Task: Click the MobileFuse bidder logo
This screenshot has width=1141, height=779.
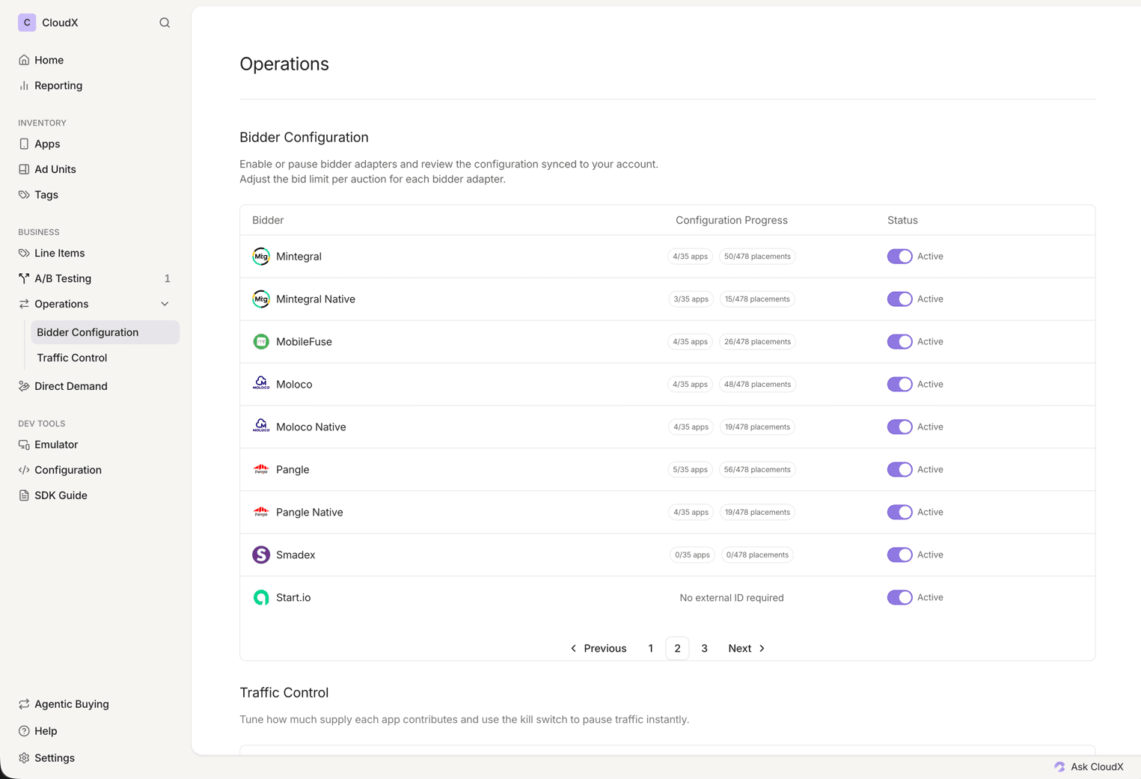Action: [261, 342]
